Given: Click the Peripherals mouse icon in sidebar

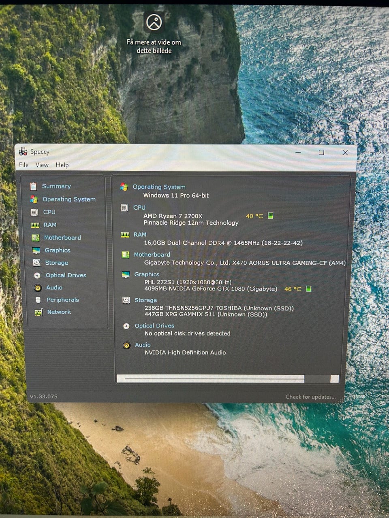Looking at the screenshot, I should point(38,300).
